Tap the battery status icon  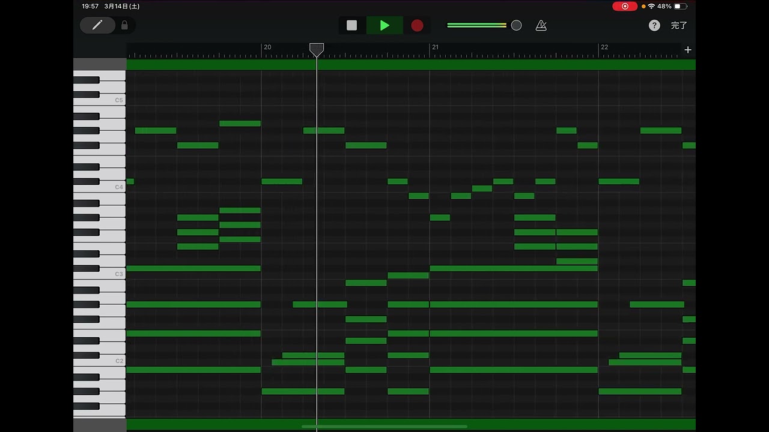(x=681, y=6)
